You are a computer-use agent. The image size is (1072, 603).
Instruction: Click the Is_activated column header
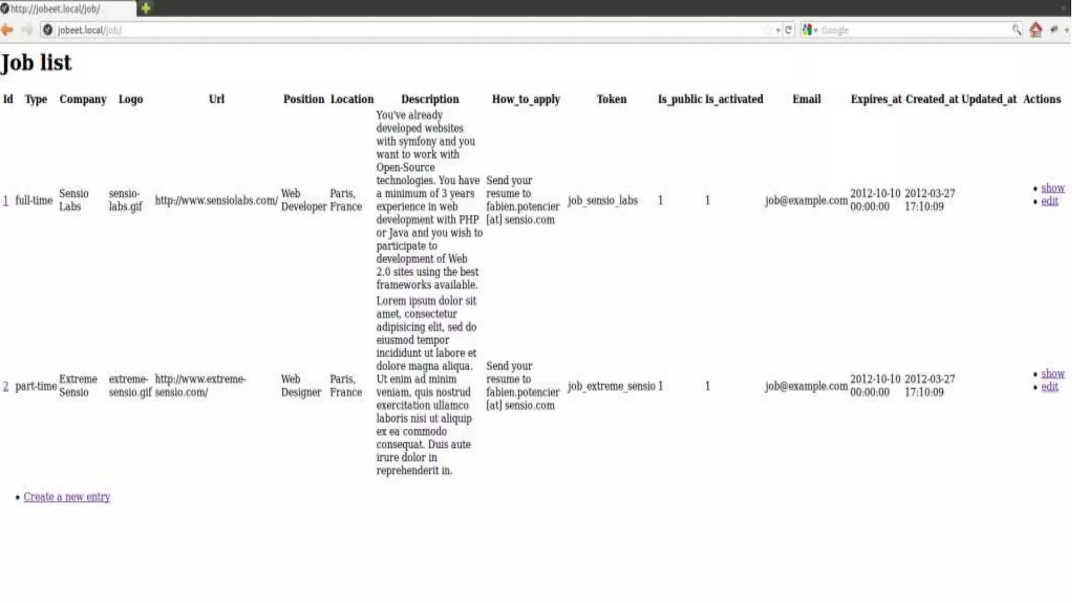coord(734,99)
